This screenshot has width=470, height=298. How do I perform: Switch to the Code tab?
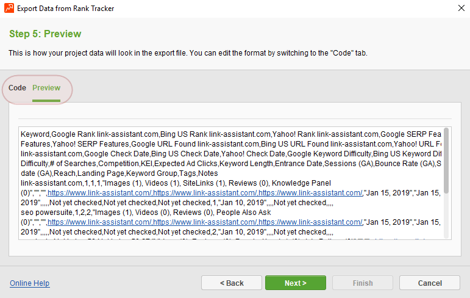pyautogui.click(x=17, y=88)
